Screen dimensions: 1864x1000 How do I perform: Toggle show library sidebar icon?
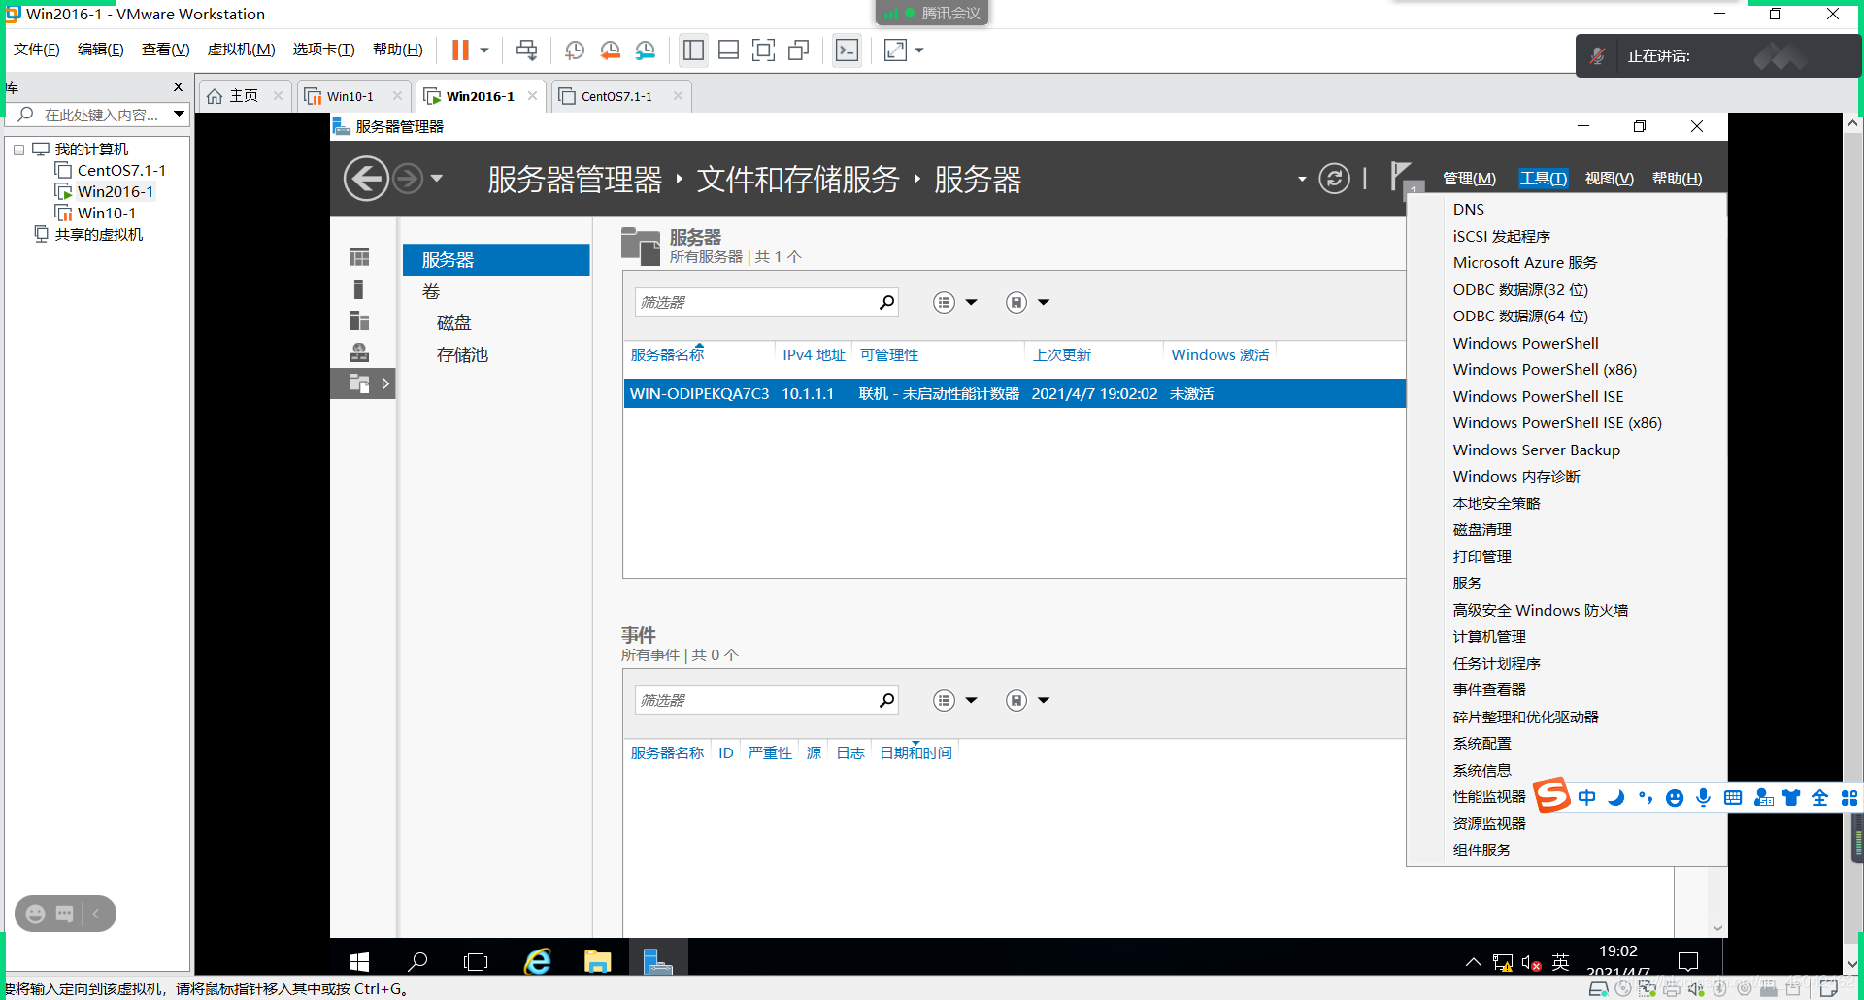point(693,50)
